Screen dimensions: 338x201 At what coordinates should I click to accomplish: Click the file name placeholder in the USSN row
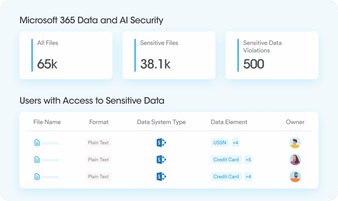point(50,143)
